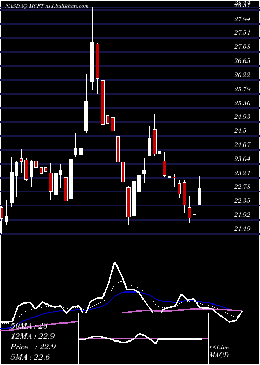Select the 21.92 price axis label

click(x=242, y=215)
